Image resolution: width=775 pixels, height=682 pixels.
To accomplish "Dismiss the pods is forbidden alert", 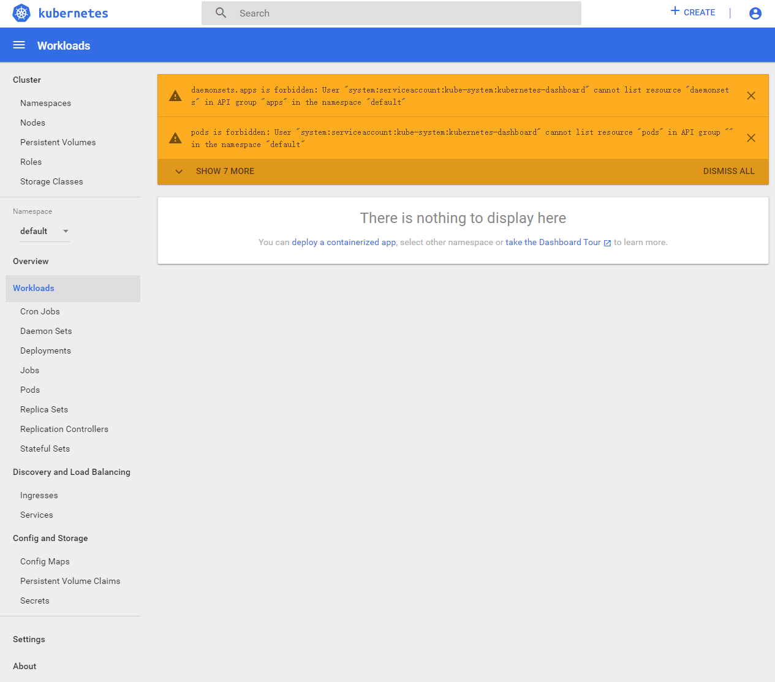I will pos(751,138).
